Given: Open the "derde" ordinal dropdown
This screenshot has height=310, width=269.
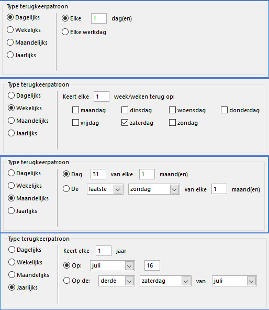Looking at the screenshot, I should 117,281.
